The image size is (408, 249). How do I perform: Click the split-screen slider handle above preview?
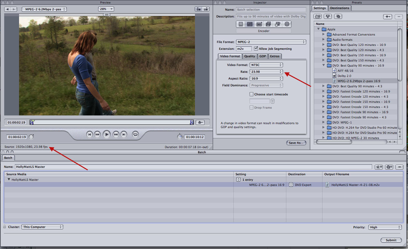tap(107, 15)
